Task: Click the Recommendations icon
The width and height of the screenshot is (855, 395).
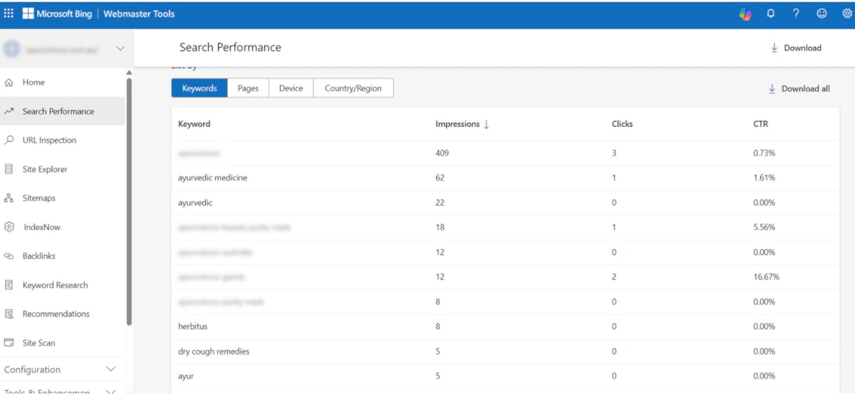Action: 9,314
